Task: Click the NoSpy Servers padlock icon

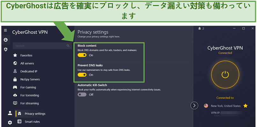Action: (15, 79)
